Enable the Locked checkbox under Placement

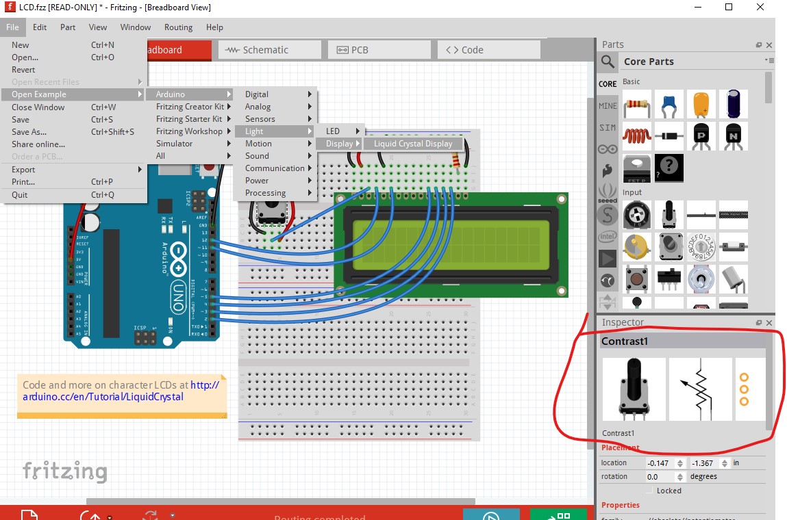pos(649,491)
